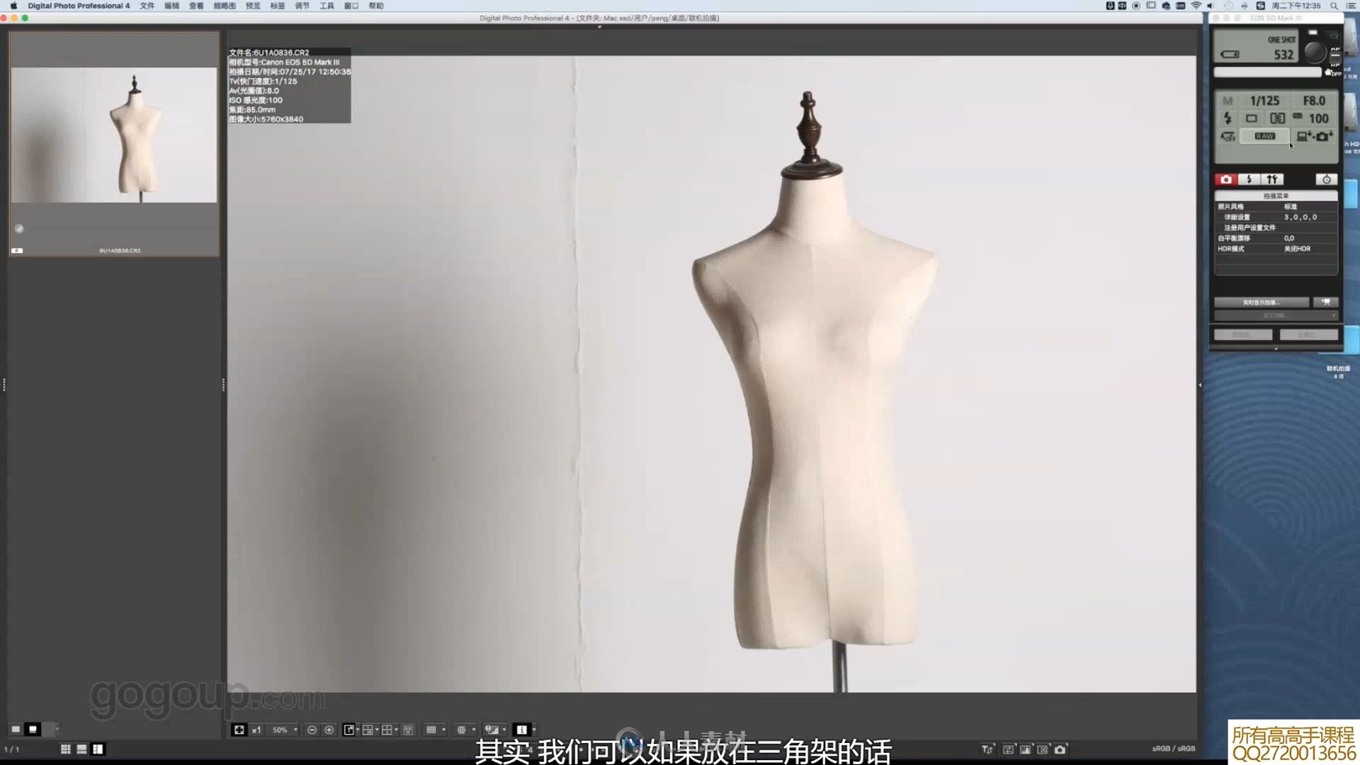The image size is (1360, 765).
Task: Click the multi-image sync display icon
Action: click(x=408, y=730)
